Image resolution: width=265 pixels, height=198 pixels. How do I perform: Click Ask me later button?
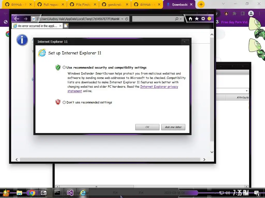[173, 127]
